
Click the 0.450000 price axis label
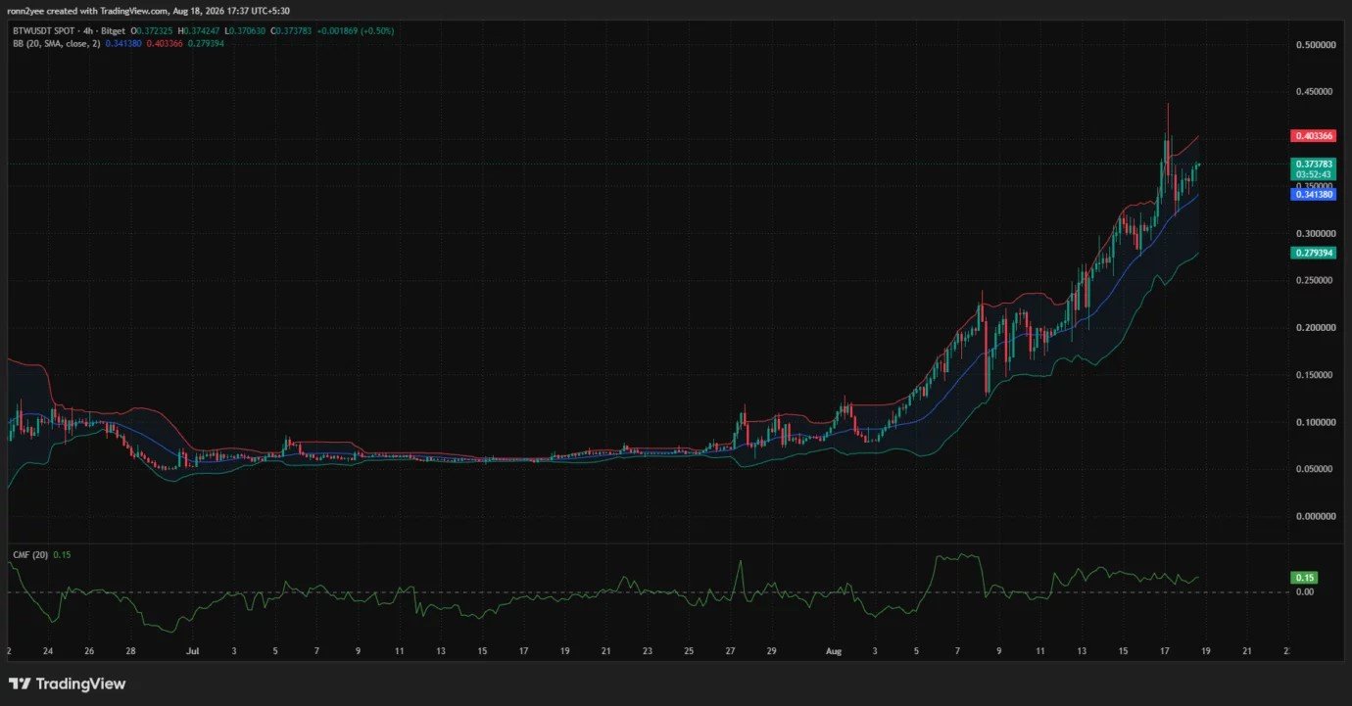click(1316, 92)
